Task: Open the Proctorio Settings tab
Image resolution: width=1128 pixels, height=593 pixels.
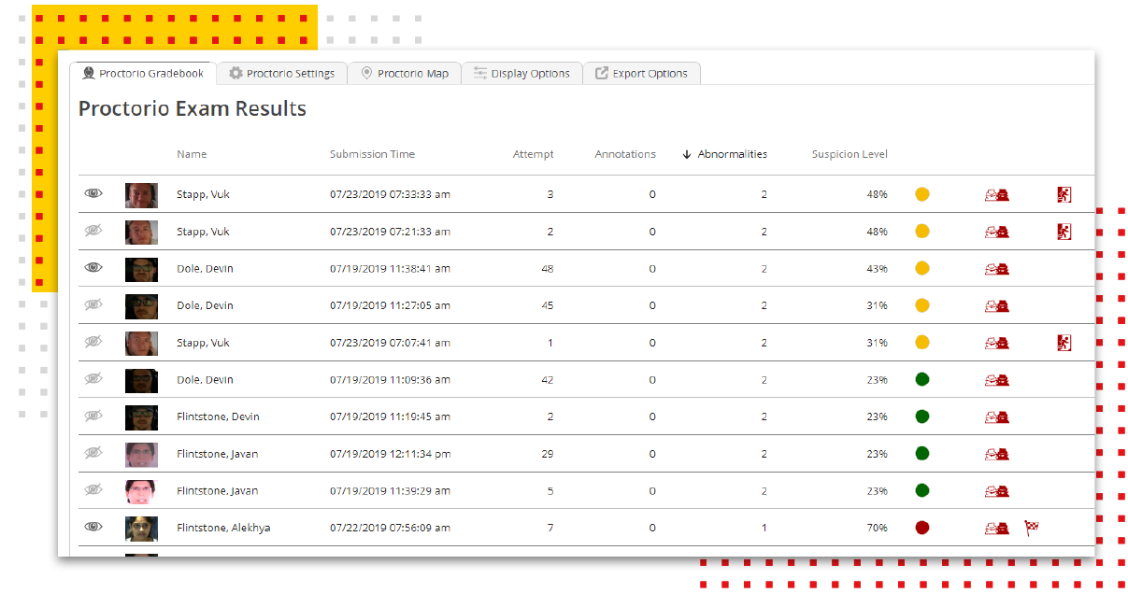Action: tap(281, 74)
